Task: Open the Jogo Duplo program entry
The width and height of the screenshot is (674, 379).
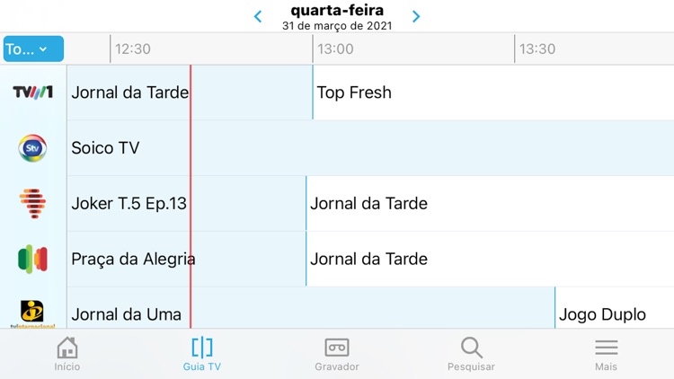Action: click(602, 313)
